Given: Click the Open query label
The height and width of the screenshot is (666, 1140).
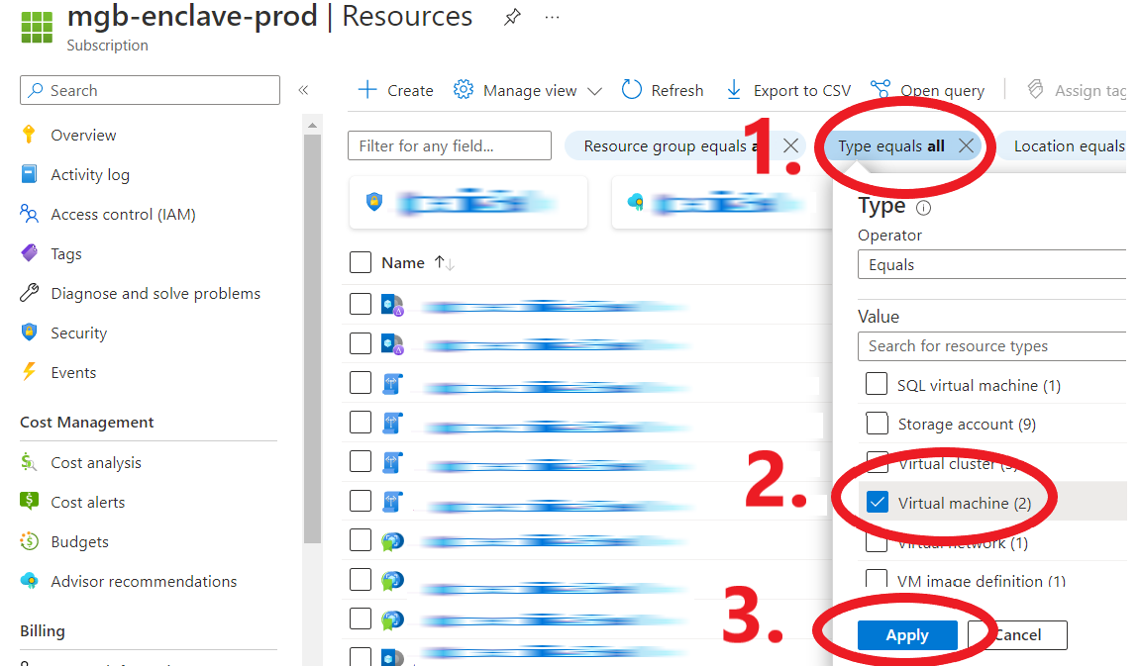Looking at the screenshot, I should (x=942, y=91).
